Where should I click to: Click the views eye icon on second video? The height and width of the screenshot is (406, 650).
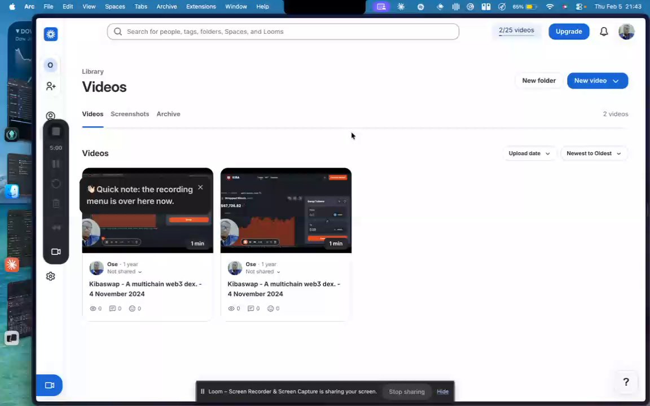click(231, 308)
